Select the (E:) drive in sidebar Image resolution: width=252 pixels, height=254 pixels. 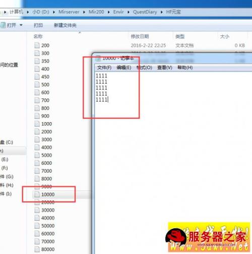5,160
